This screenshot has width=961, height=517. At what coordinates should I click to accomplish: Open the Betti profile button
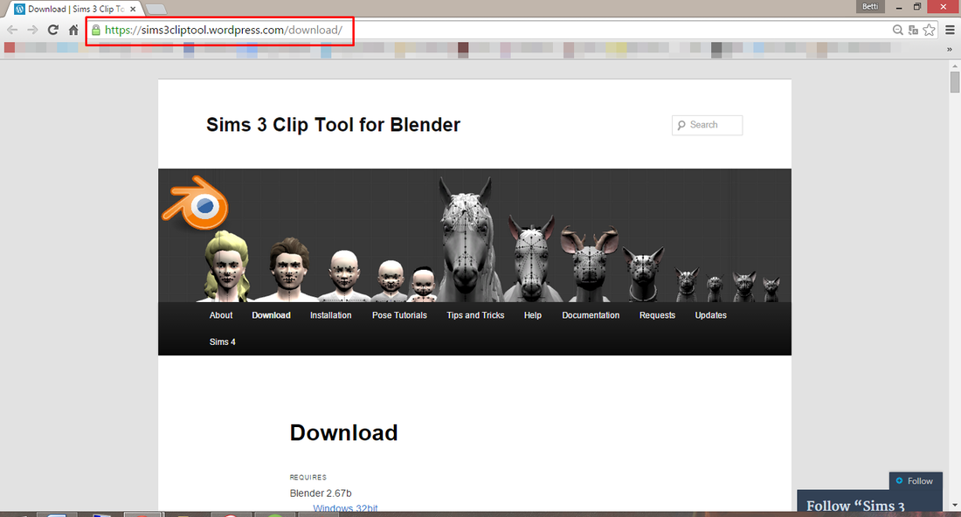[x=870, y=7]
